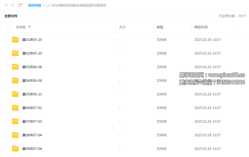Viewport: 249px width, 157px height.
Task: Toggle the select-all checkbox in the header
Action: 9,27
